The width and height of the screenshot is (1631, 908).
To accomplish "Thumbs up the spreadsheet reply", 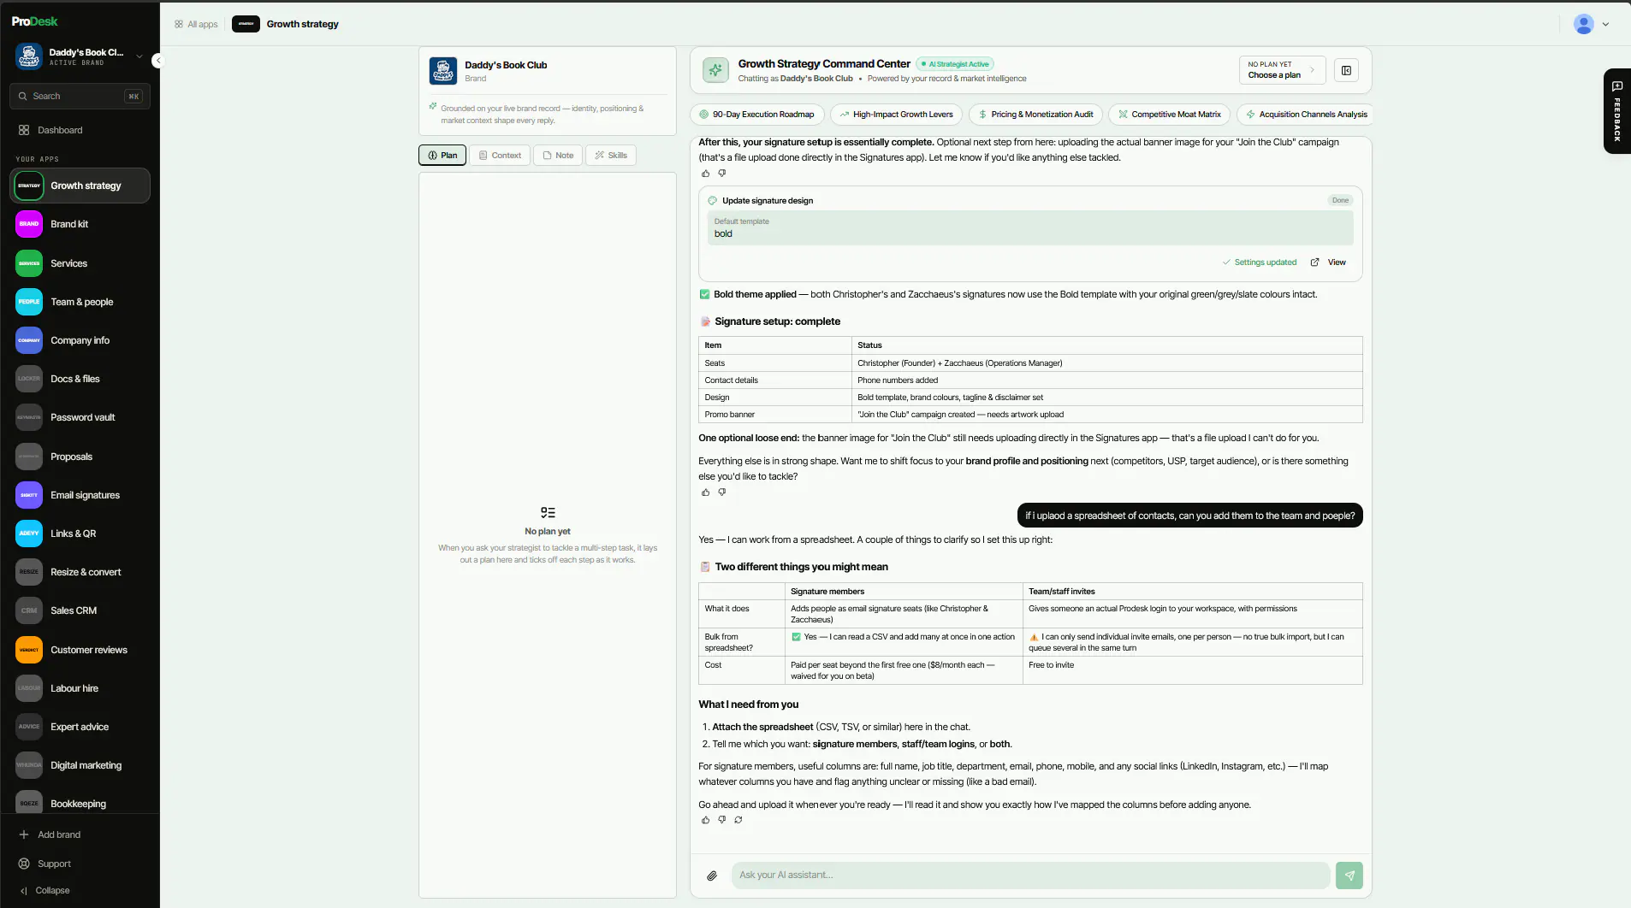I will [x=706, y=820].
